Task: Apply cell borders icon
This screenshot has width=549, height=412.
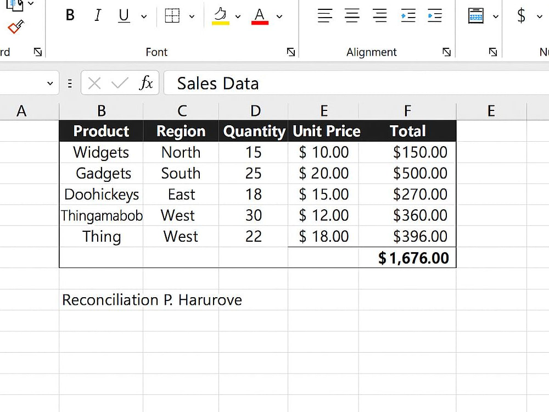Action: [x=172, y=16]
